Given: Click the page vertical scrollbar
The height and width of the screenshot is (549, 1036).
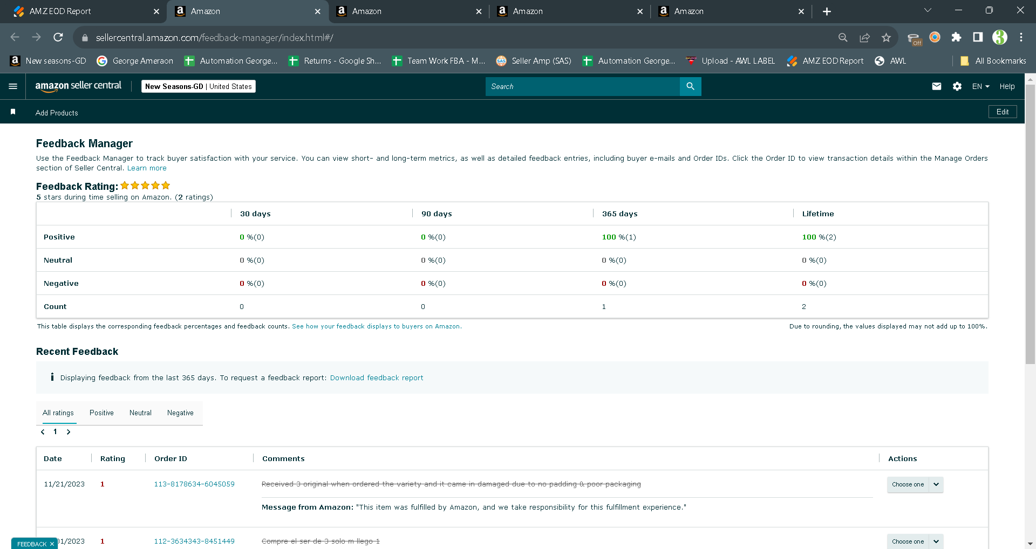Looking at the screenshot, I should pos(1030,224).
